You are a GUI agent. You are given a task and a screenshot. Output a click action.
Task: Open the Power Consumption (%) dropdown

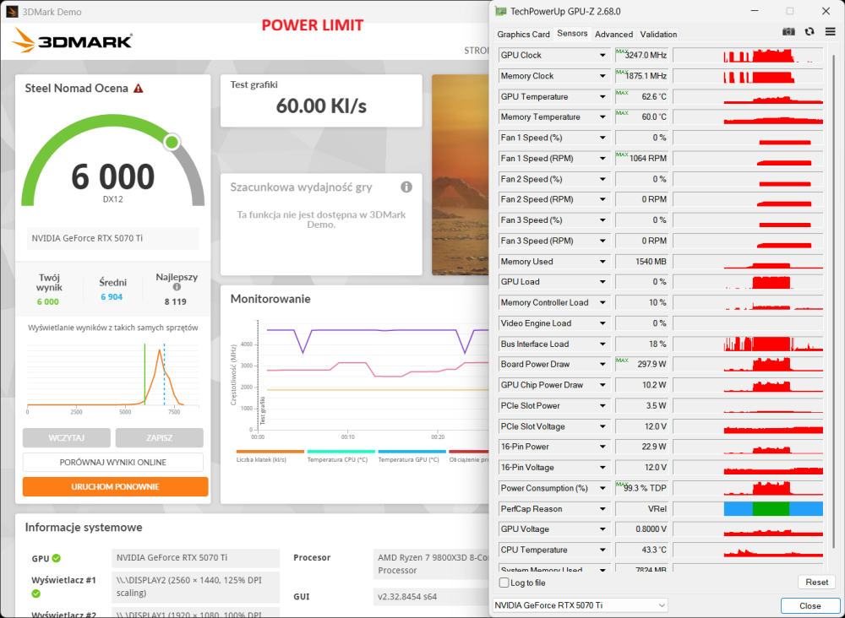602,488
